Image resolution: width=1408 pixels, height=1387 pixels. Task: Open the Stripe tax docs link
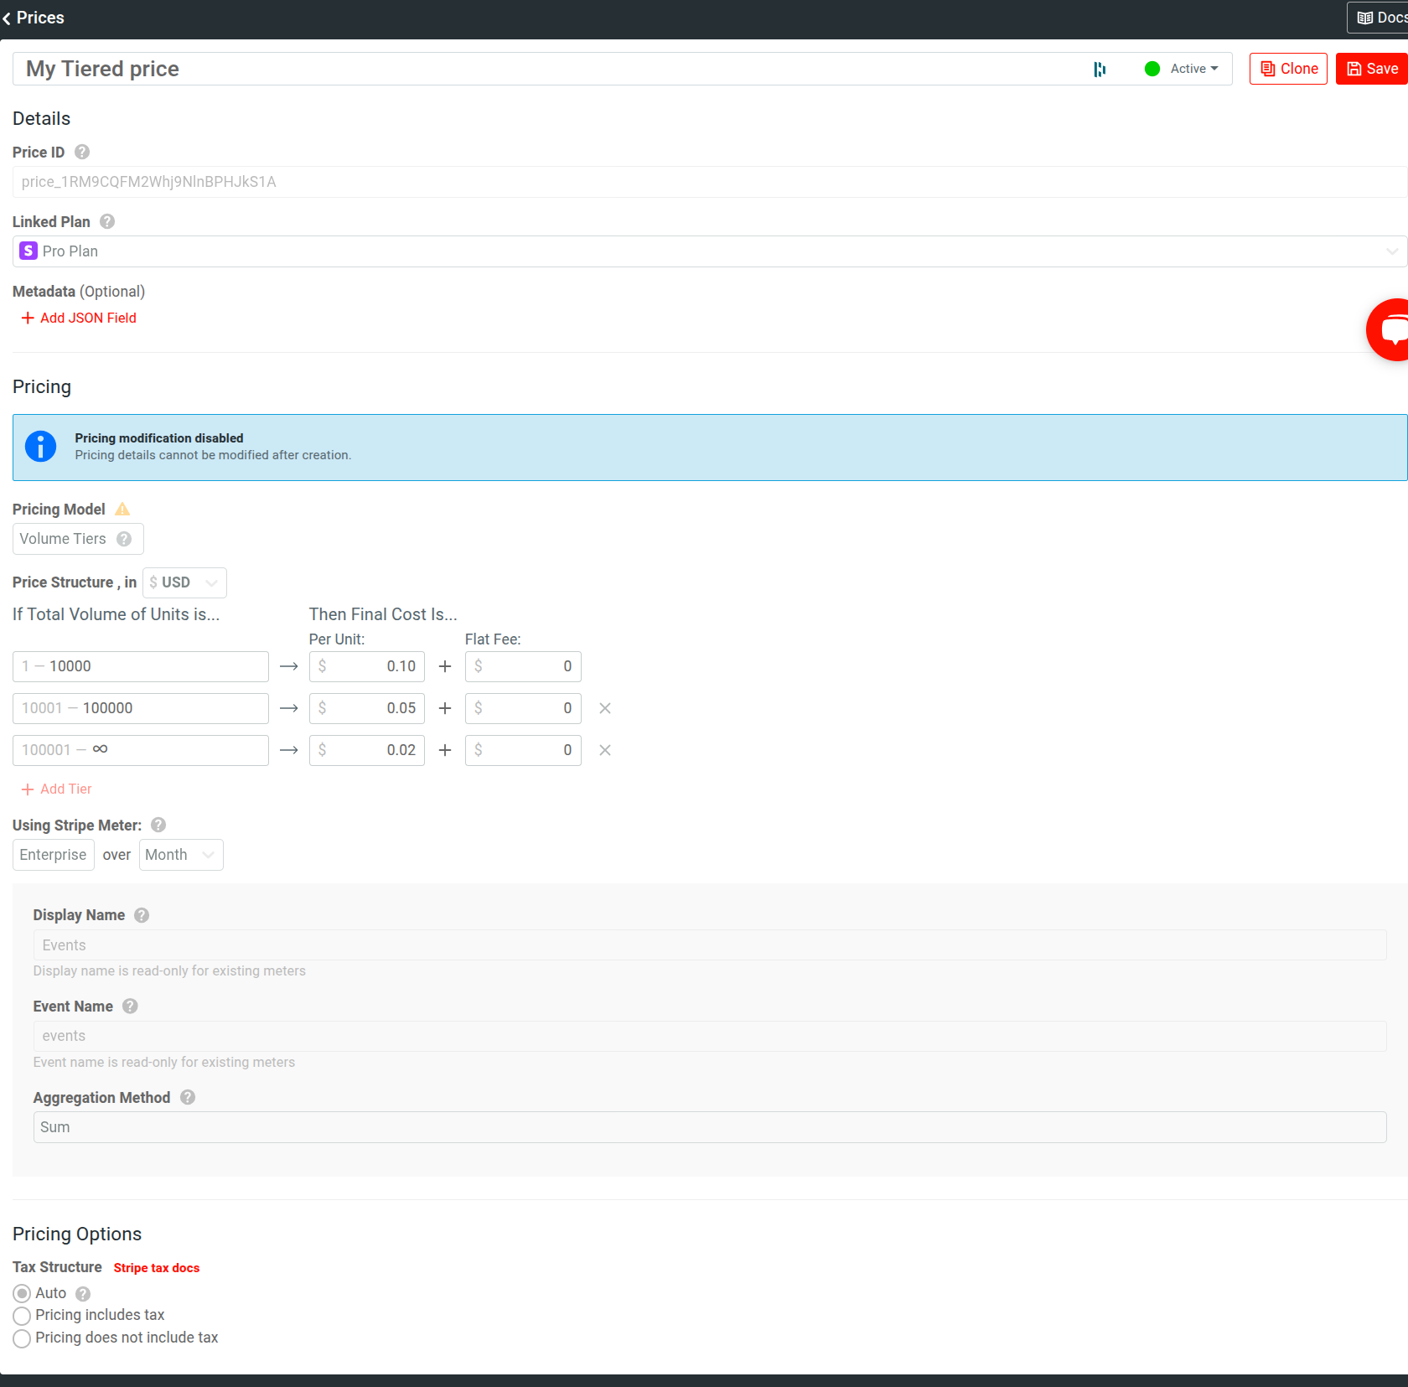156,1267
